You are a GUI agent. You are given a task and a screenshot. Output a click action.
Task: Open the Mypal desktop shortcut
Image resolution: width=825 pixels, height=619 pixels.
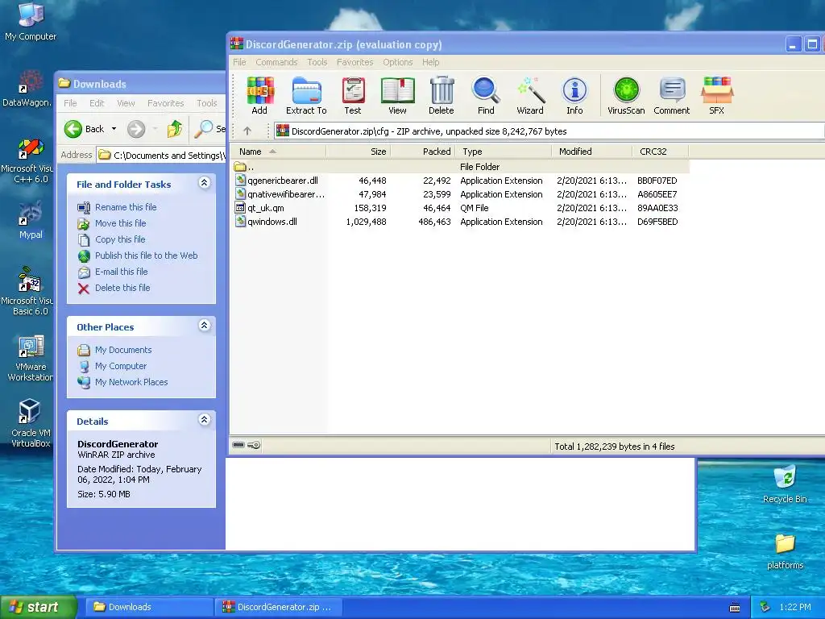click(x=31, y=221)
